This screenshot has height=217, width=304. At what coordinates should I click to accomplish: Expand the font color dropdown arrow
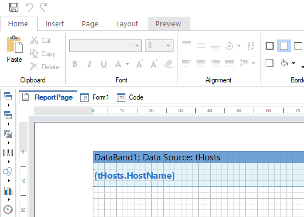(x=127, y=64)
